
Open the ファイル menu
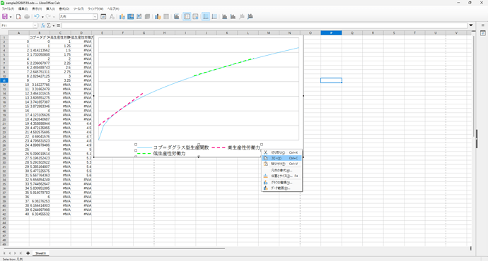tap(8, 9)
